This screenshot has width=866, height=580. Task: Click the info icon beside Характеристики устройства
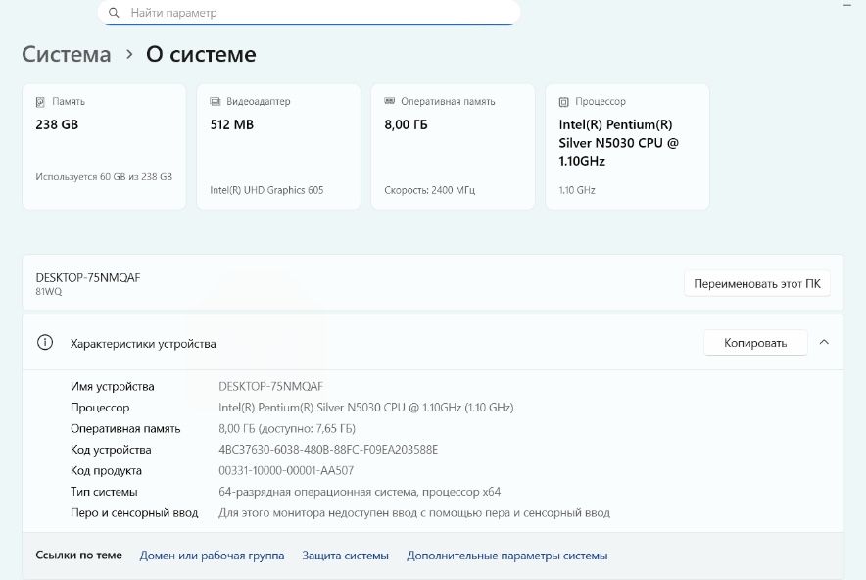tap(45, 343)
